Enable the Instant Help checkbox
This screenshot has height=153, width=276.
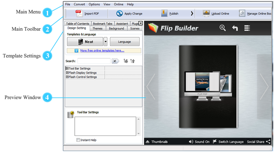tap(78, 140)
